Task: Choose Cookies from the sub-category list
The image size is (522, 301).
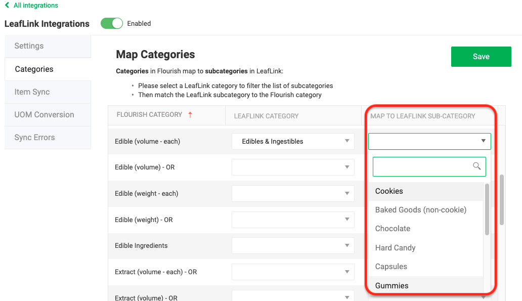Action: click(426, 191)
